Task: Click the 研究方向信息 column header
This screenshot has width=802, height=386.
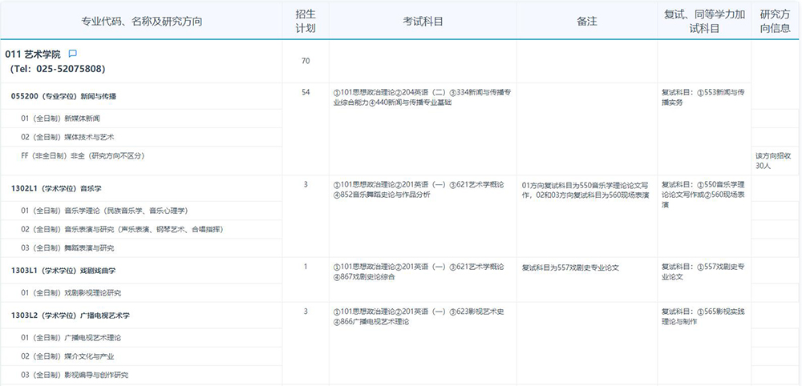Action: click(x=775, y=22)
